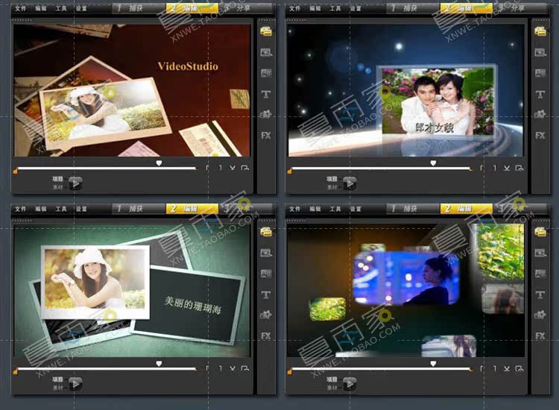Open Graphic library beside photo collage preview
This screenshot has width=559, height=410.
tap(540, 315)
